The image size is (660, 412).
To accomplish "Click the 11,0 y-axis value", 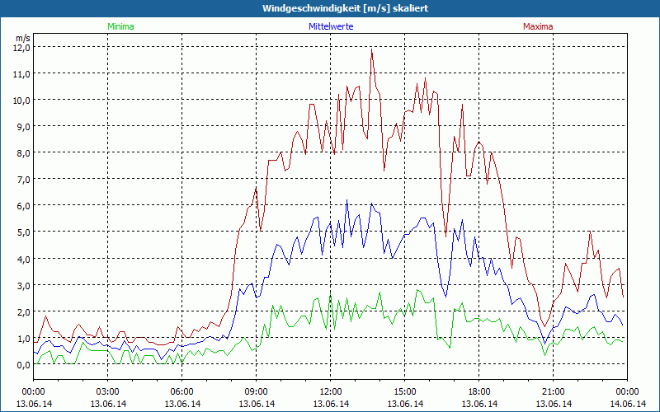I will (21, 74).
